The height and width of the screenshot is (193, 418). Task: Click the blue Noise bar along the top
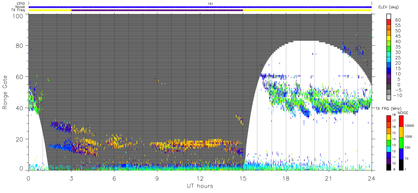point(200,7)
